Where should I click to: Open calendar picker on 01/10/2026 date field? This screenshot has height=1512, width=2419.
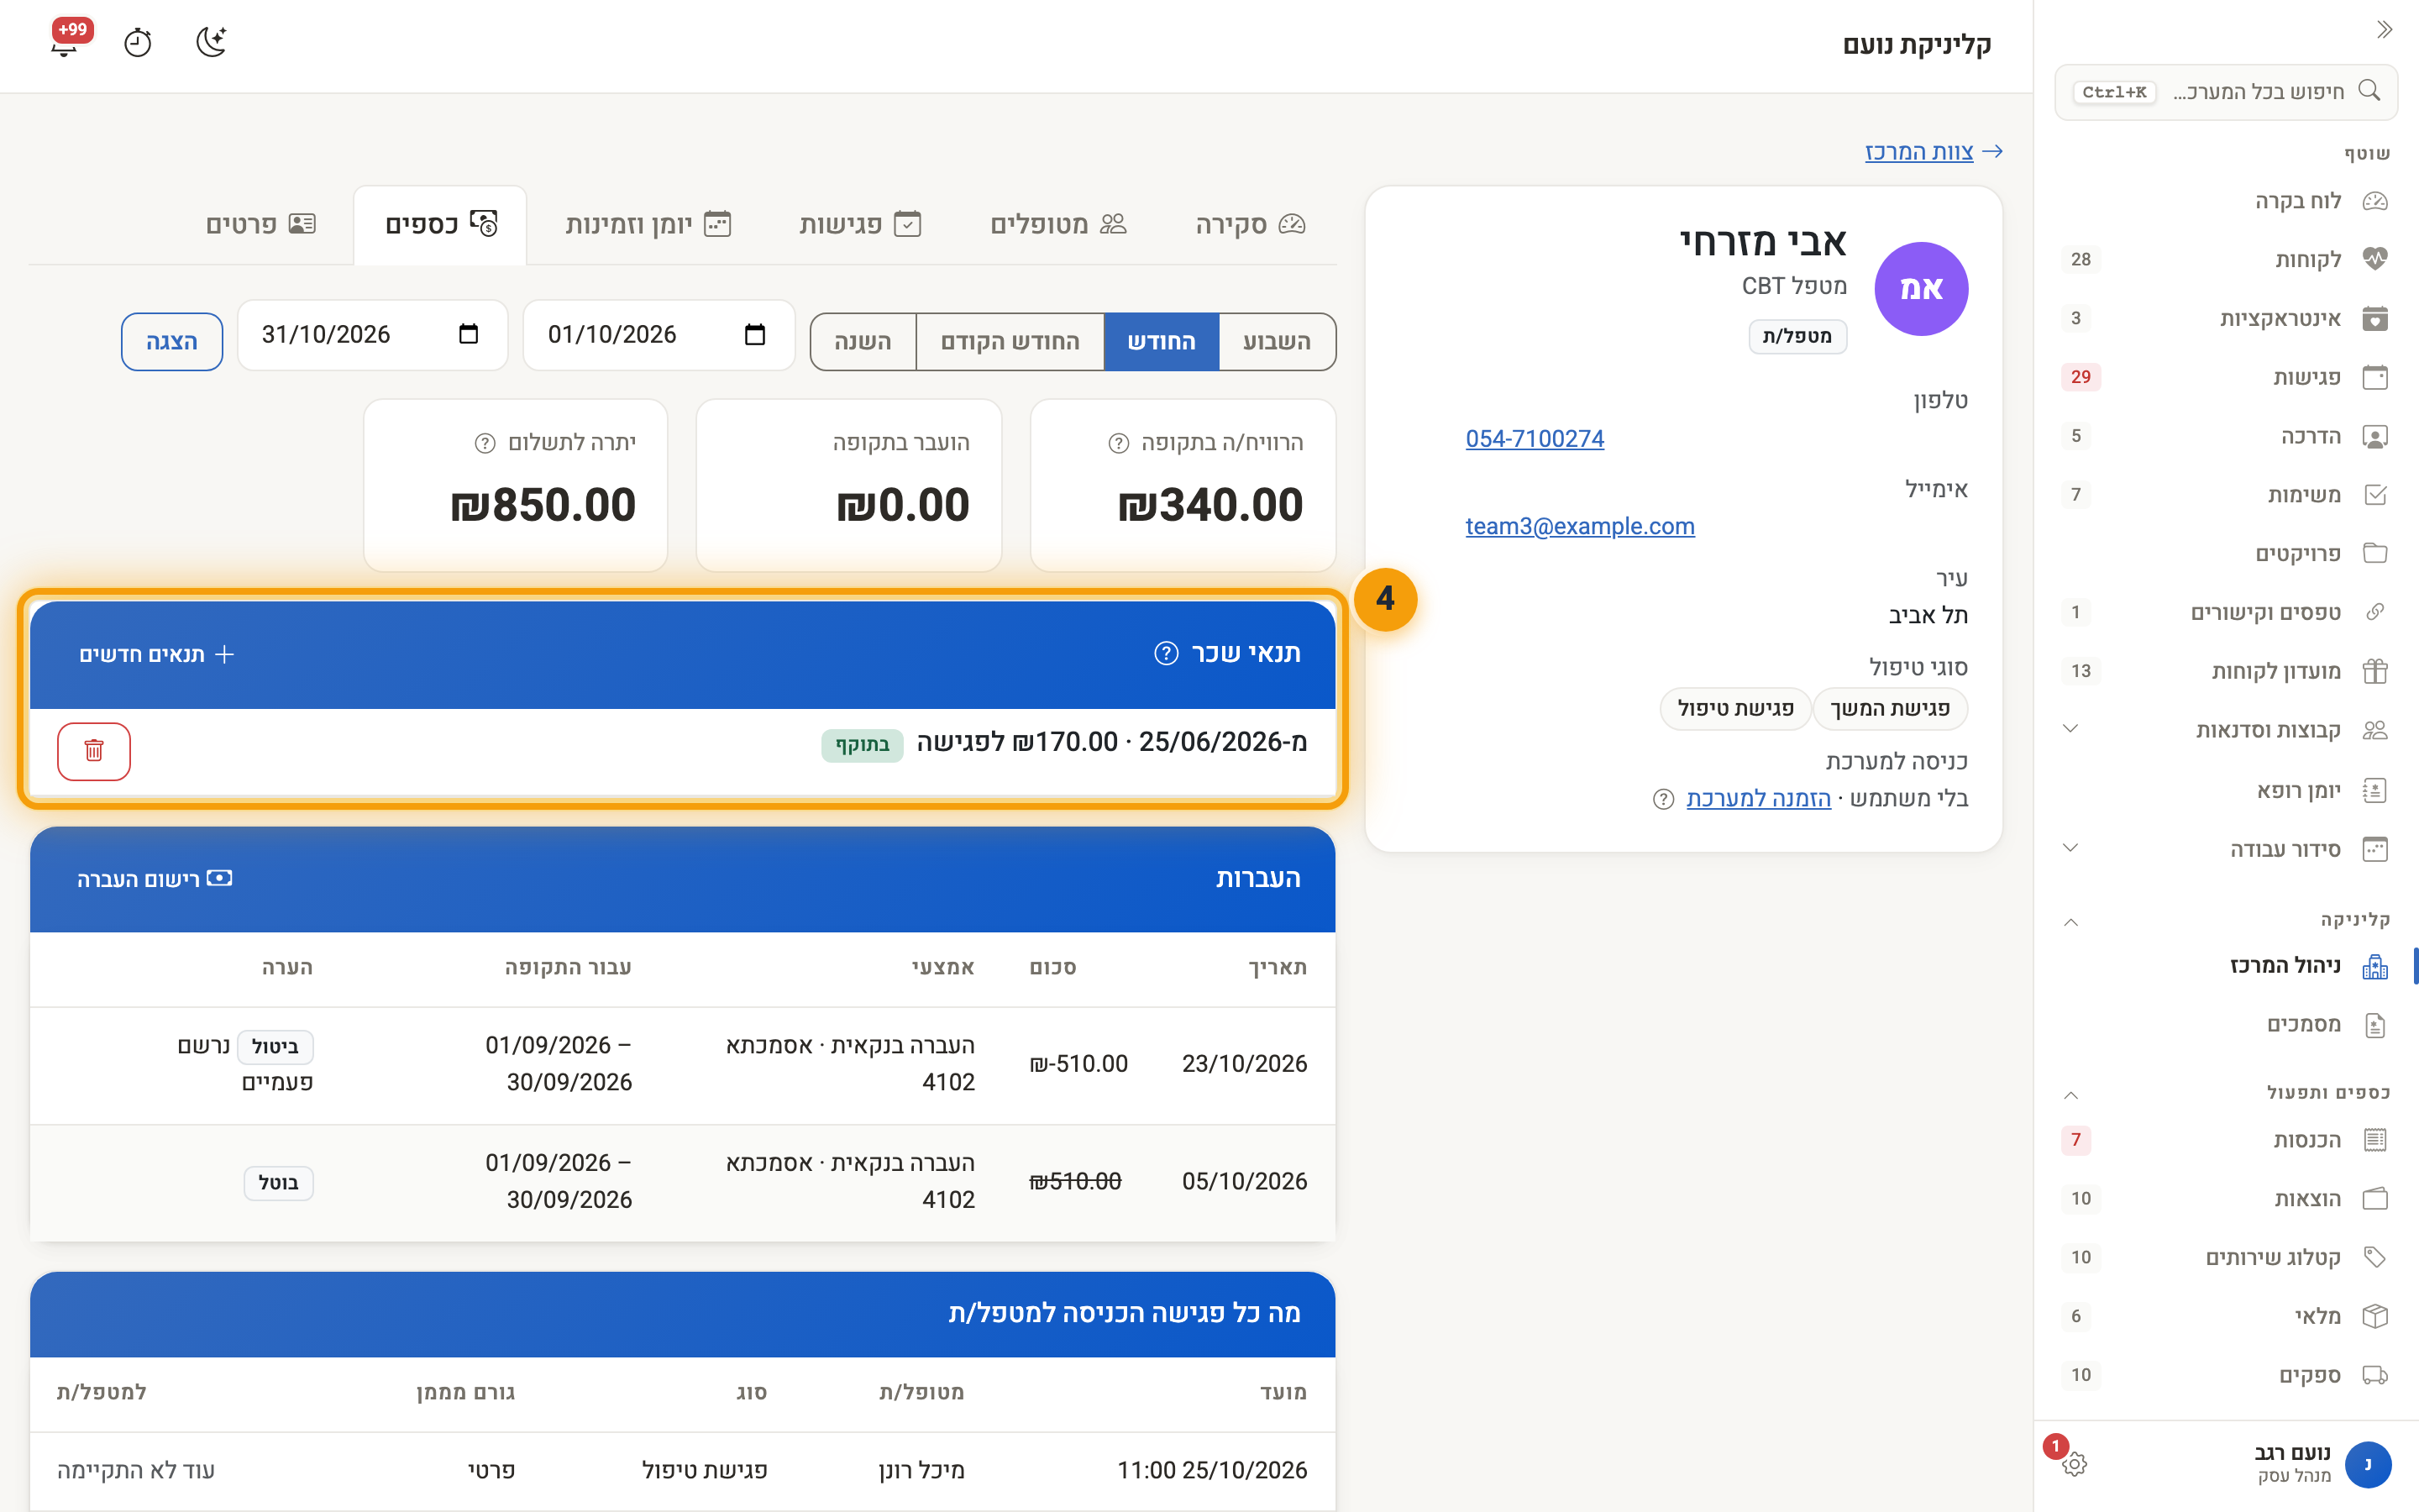click(755, 335)
